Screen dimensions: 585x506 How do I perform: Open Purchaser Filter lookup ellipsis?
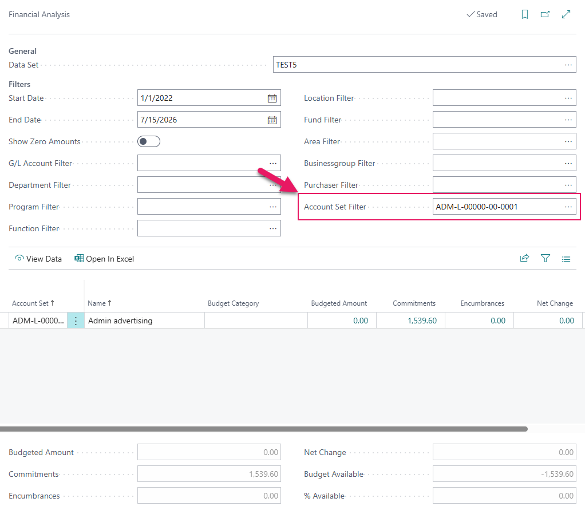tap(568, 185)
